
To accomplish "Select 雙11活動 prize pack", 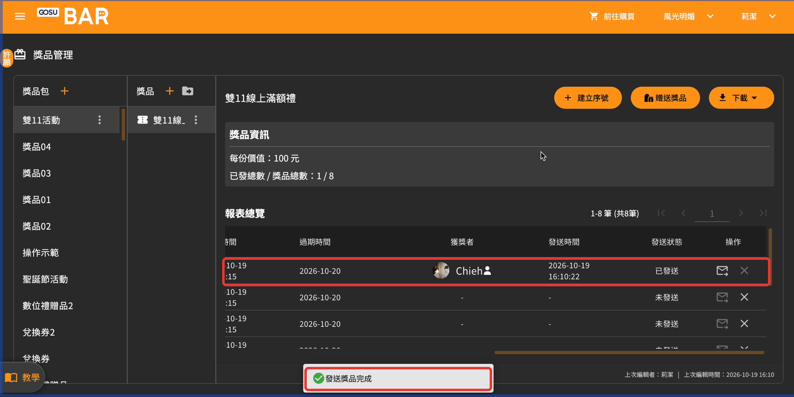I will point(66,120).
